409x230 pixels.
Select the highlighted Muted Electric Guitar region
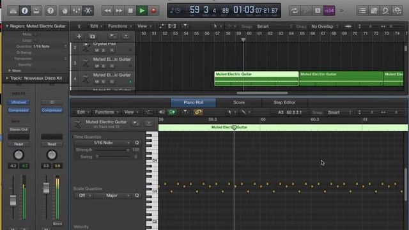click(x=256, y=79)
